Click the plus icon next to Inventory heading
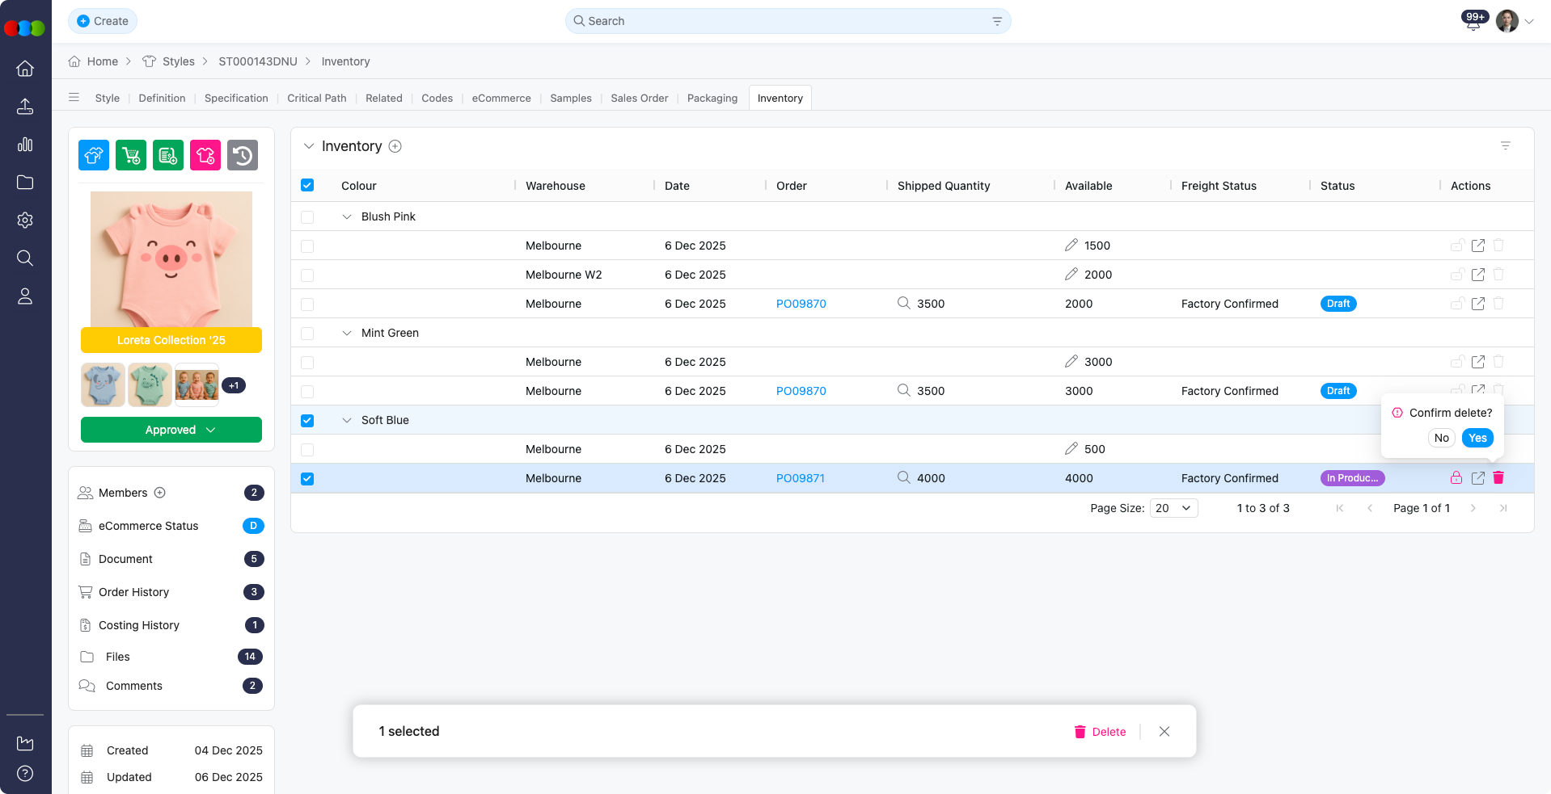Image resolution: width=1551 pixels, height=794 pixels. [x=395, y=146]
